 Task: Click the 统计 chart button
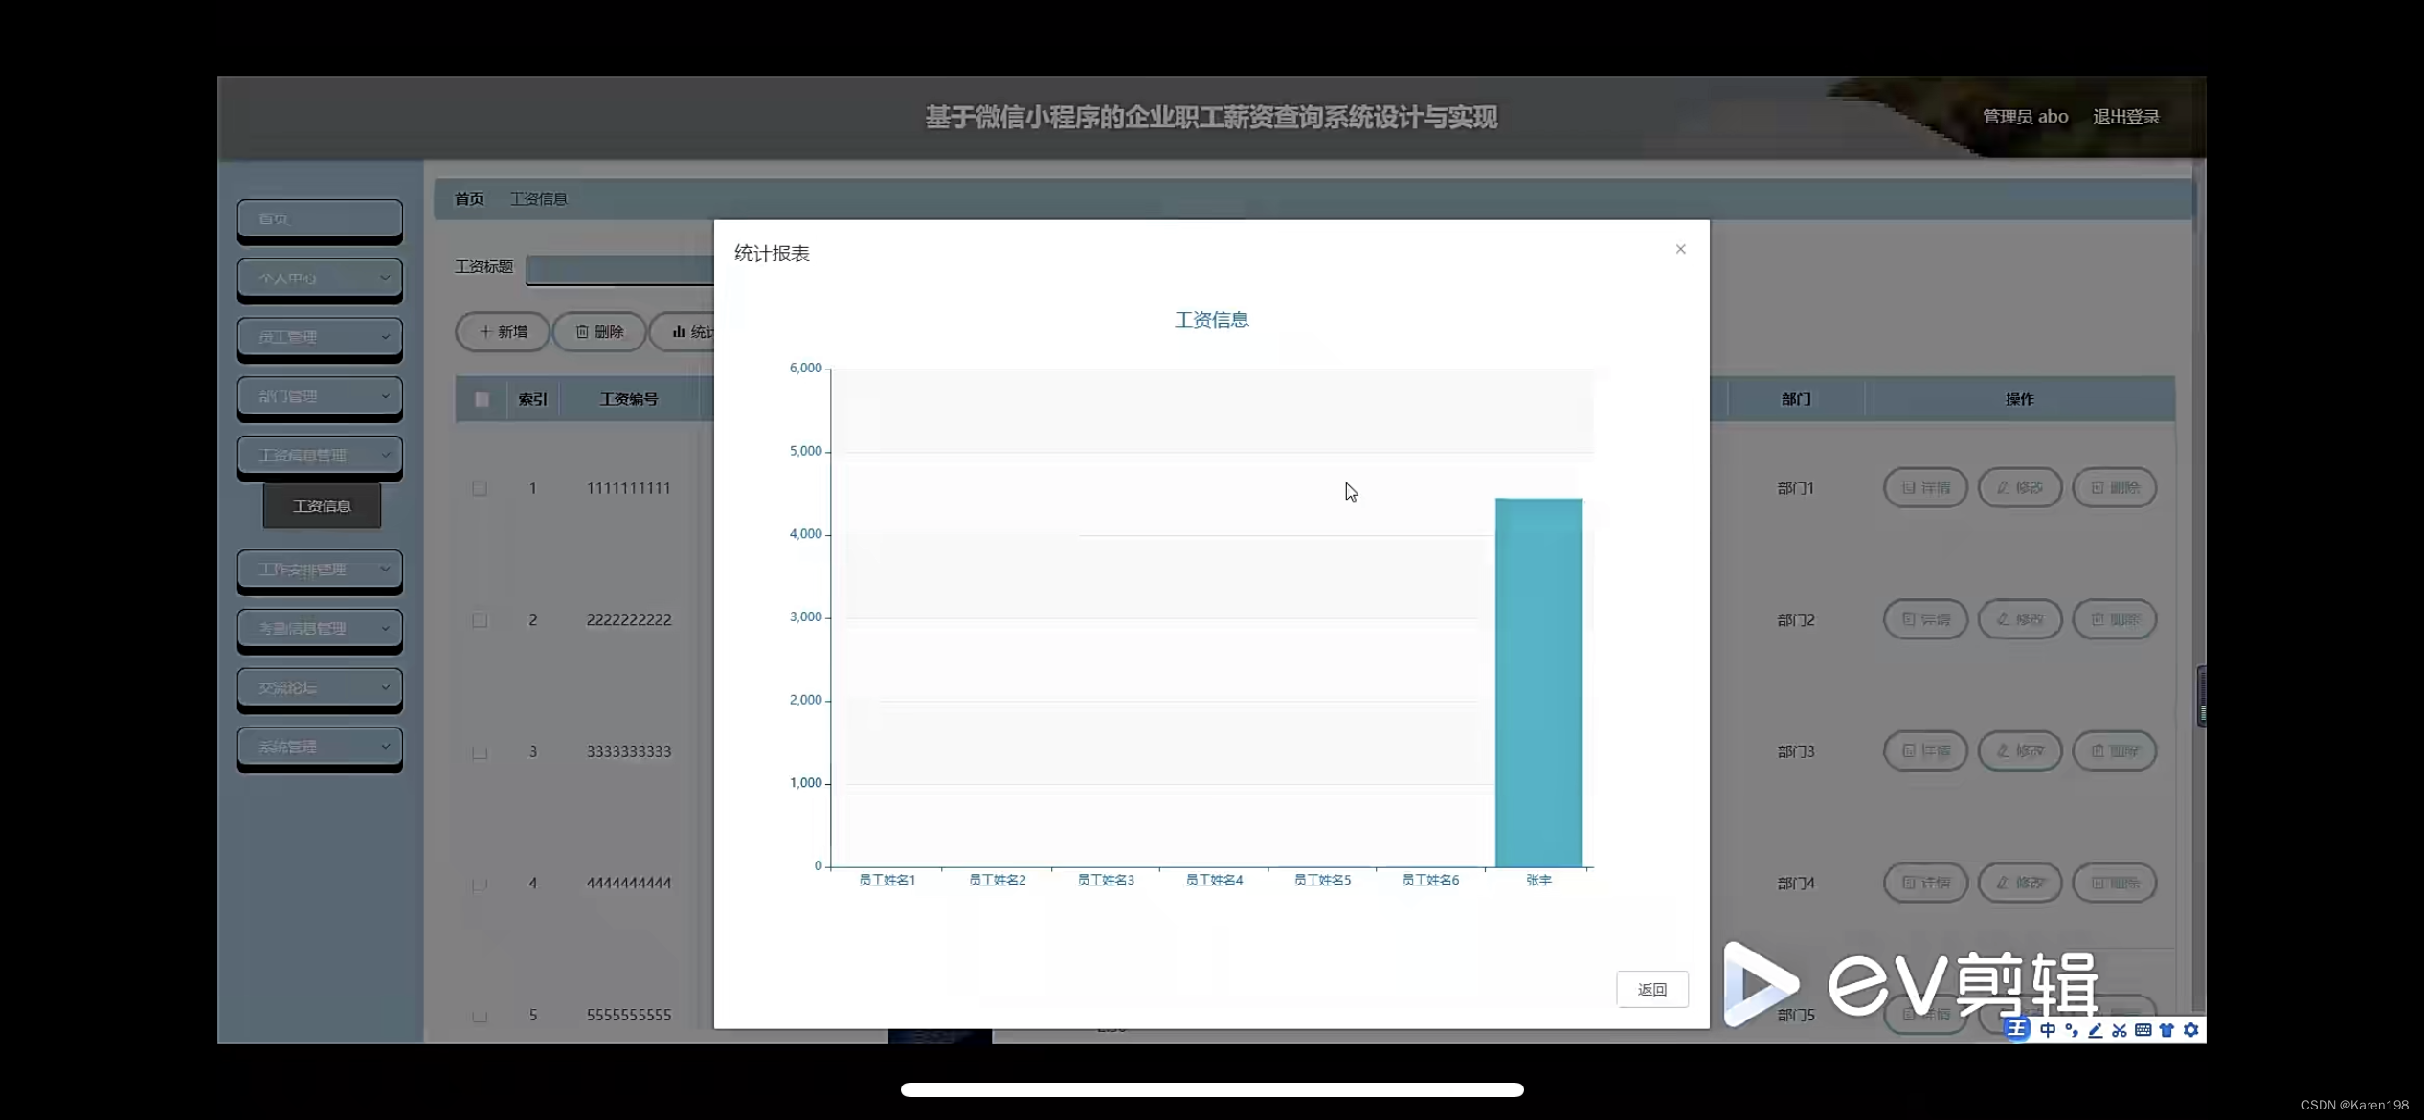(x=682, y=332)
